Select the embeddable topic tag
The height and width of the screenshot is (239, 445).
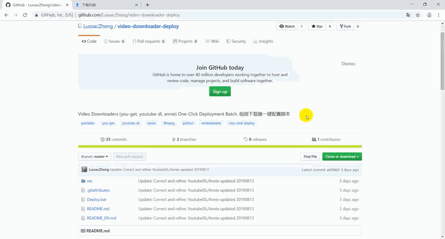pyautogui.click(x=211, y=123)
